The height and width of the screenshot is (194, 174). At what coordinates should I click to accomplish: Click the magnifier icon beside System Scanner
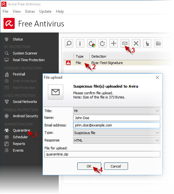[7, 53]
